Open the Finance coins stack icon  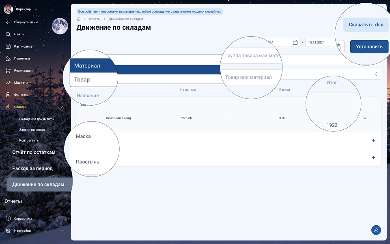click(x=8, y=95)
